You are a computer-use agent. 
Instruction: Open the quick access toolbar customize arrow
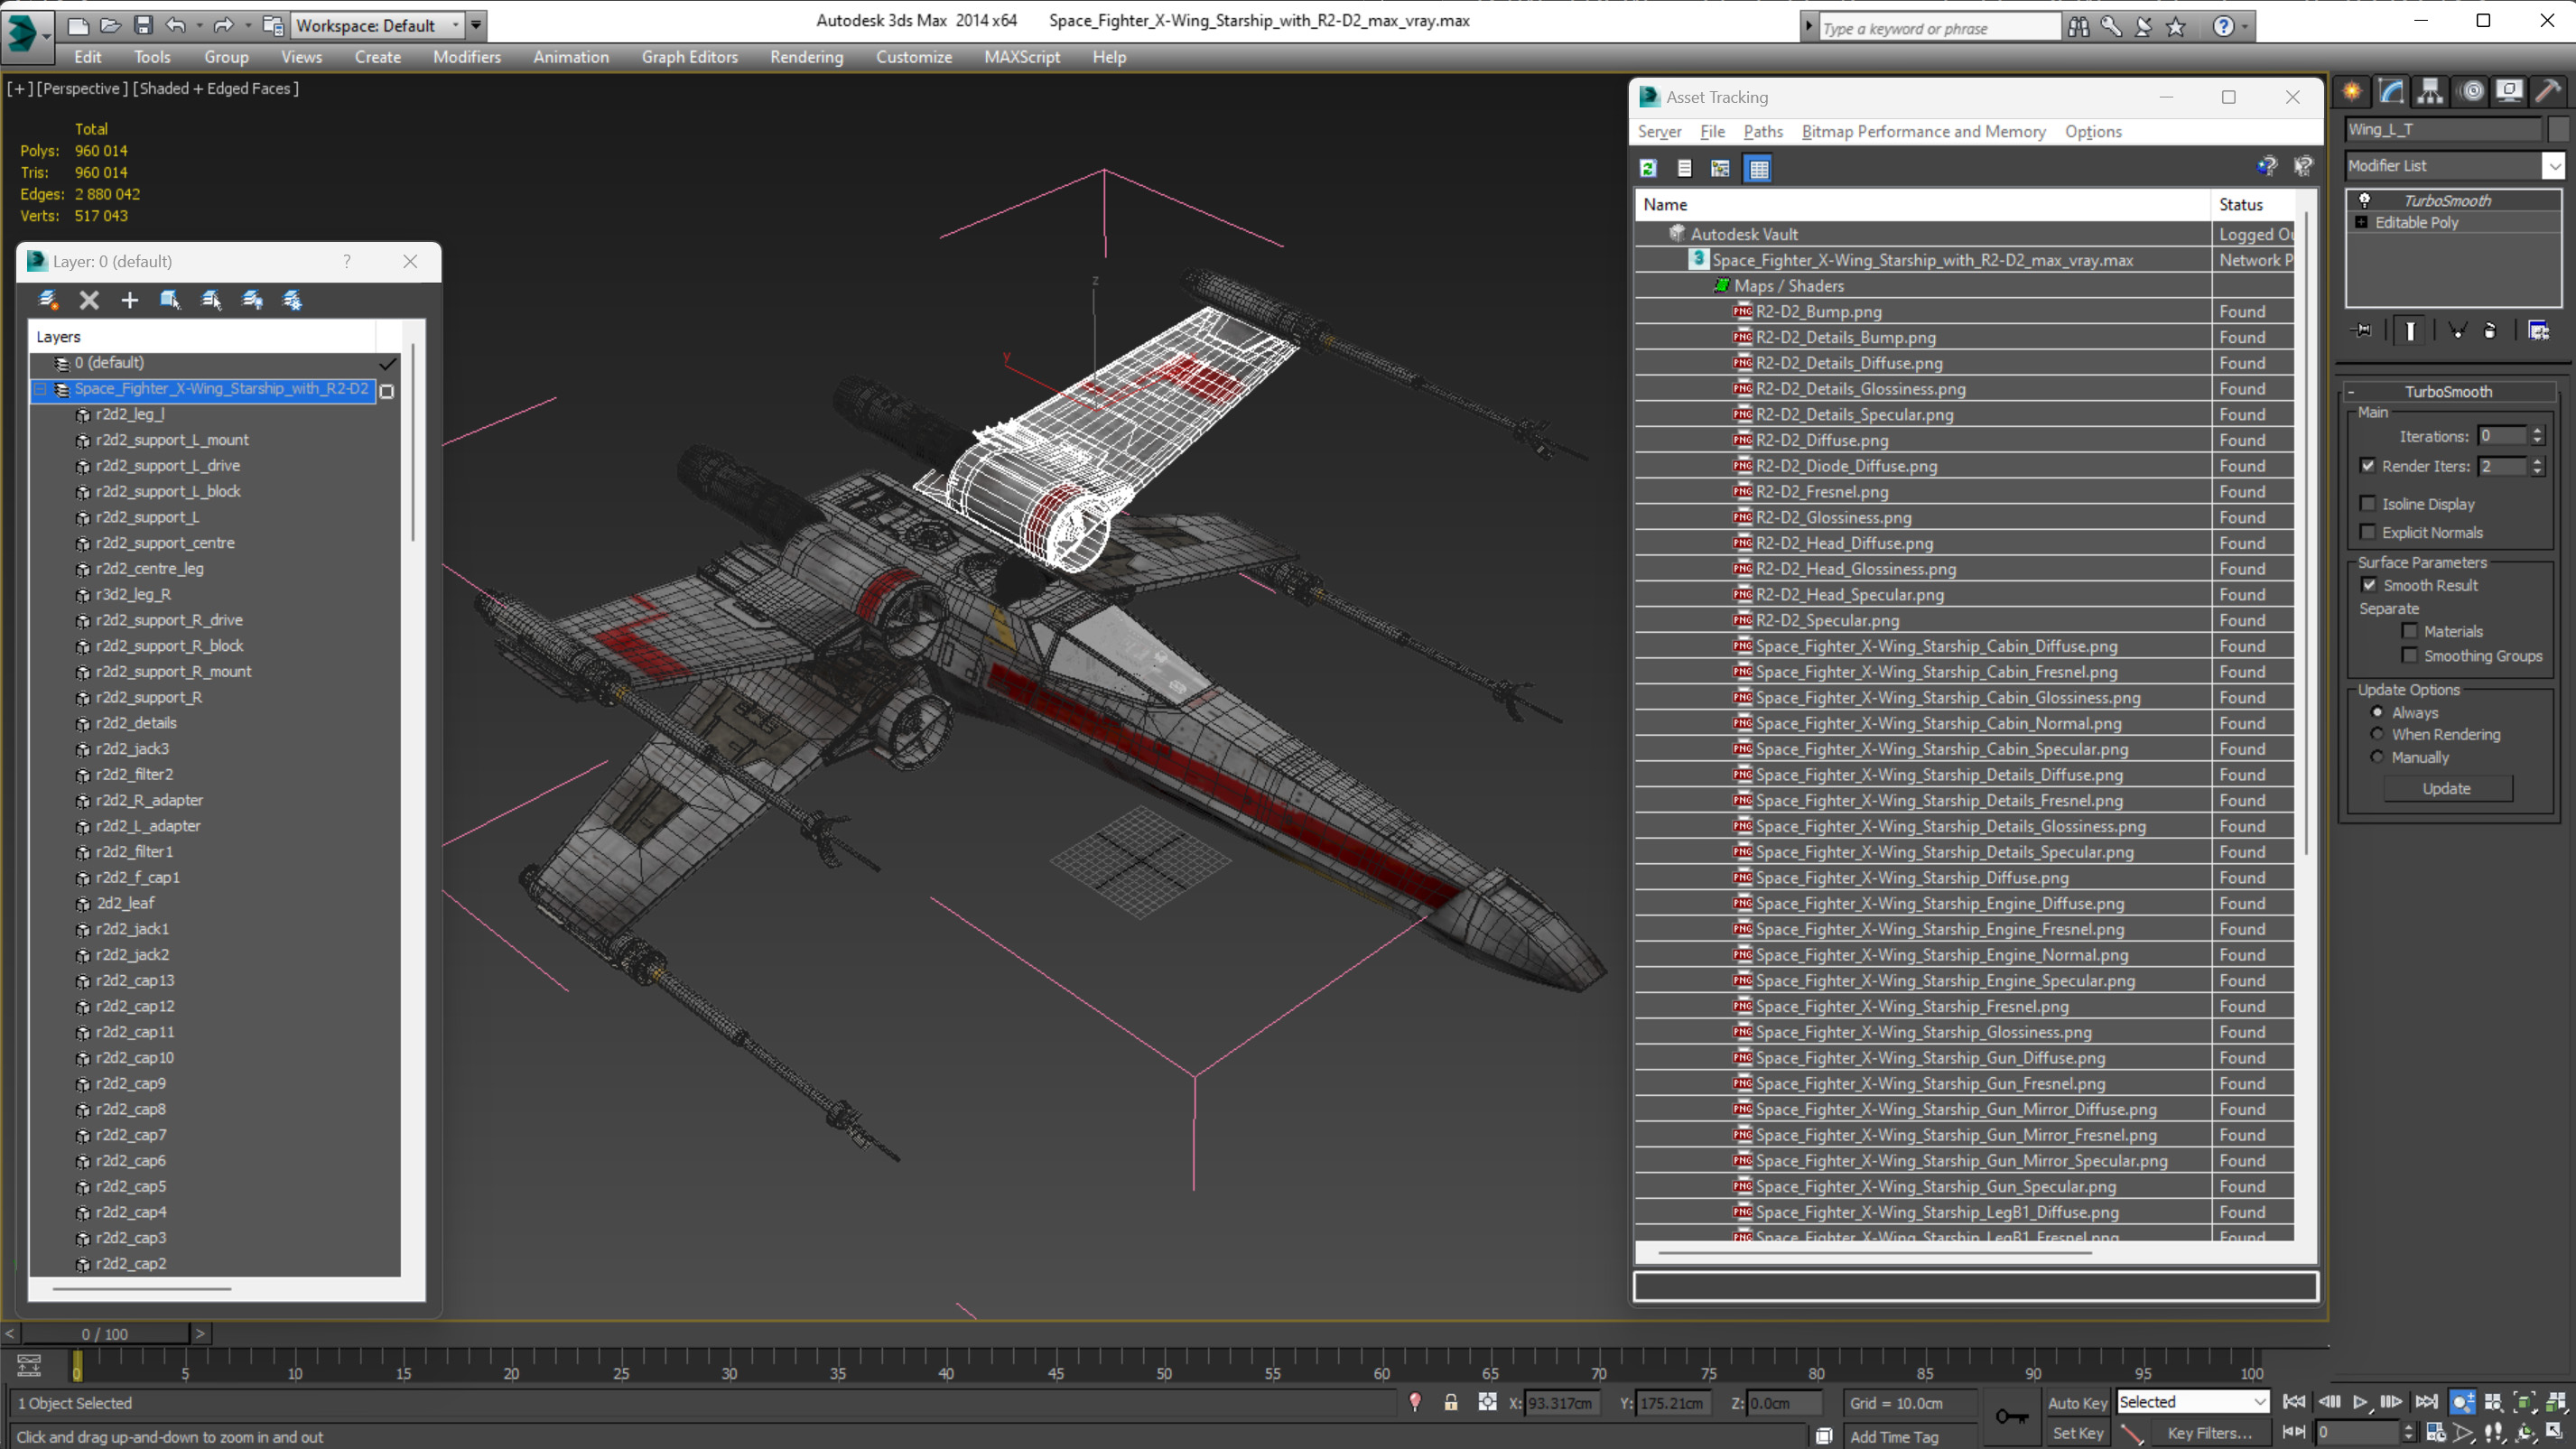(476, 25)
